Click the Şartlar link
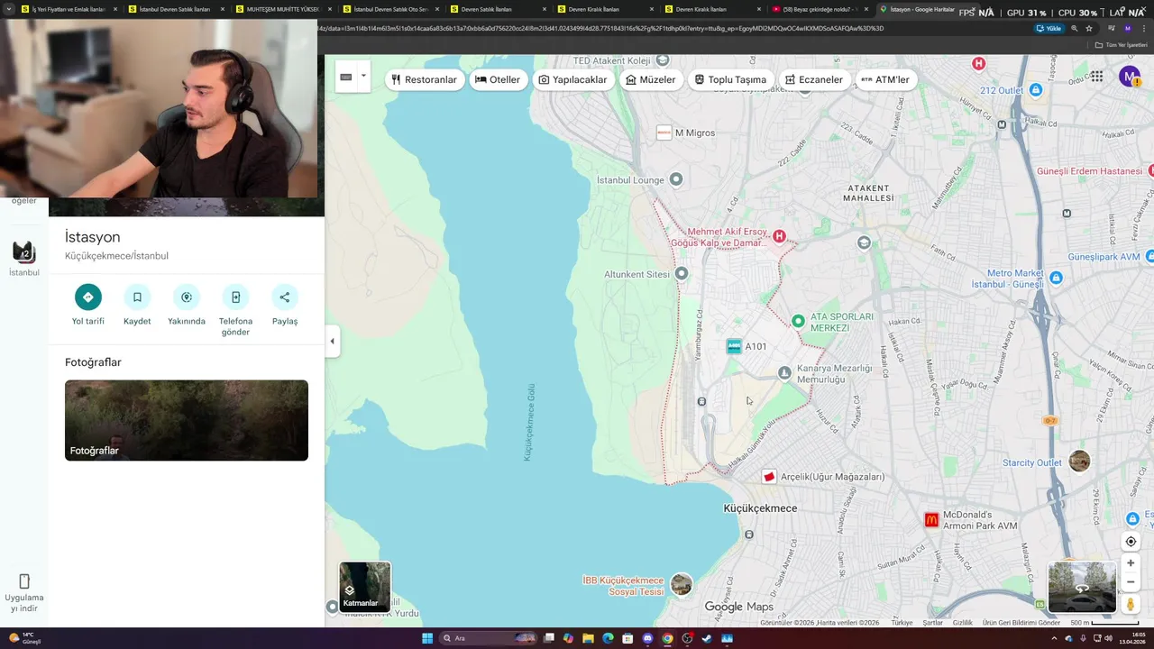The width and height of the screenshot is (1154, 649). tap(932, 623)
